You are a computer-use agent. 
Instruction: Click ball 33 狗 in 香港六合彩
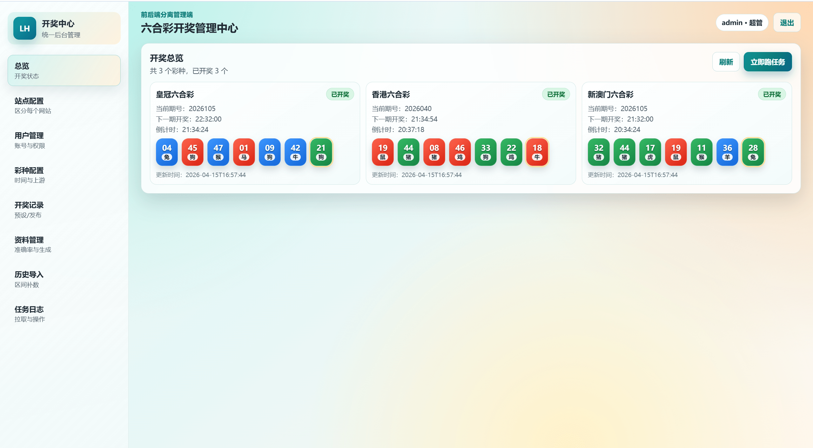pos(486,152)
